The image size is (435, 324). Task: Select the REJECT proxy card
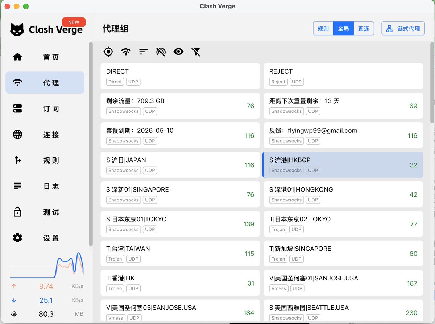click(343, 76)
